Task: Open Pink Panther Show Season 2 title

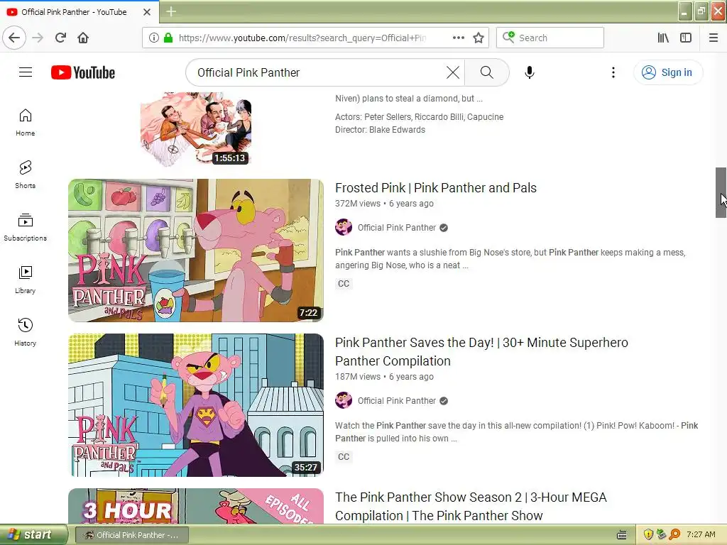Action: pos(471,507)
